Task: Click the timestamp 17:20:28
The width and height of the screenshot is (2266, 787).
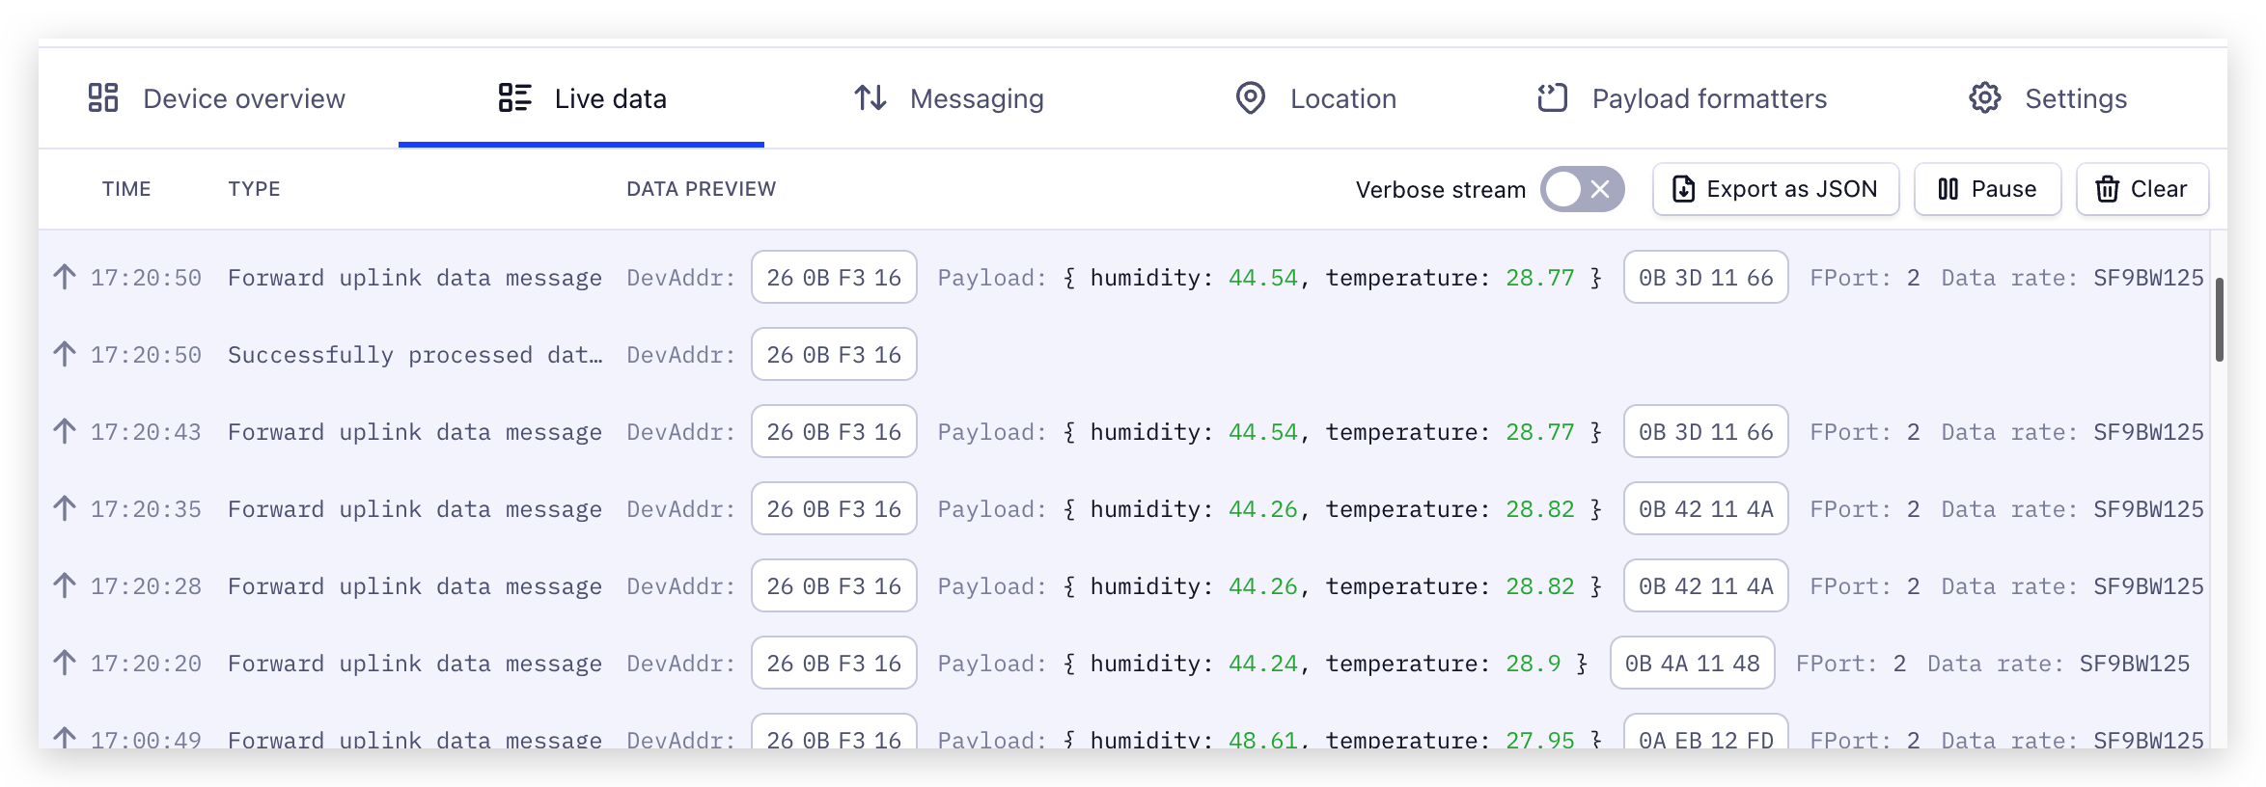Action: pos(146,586)
